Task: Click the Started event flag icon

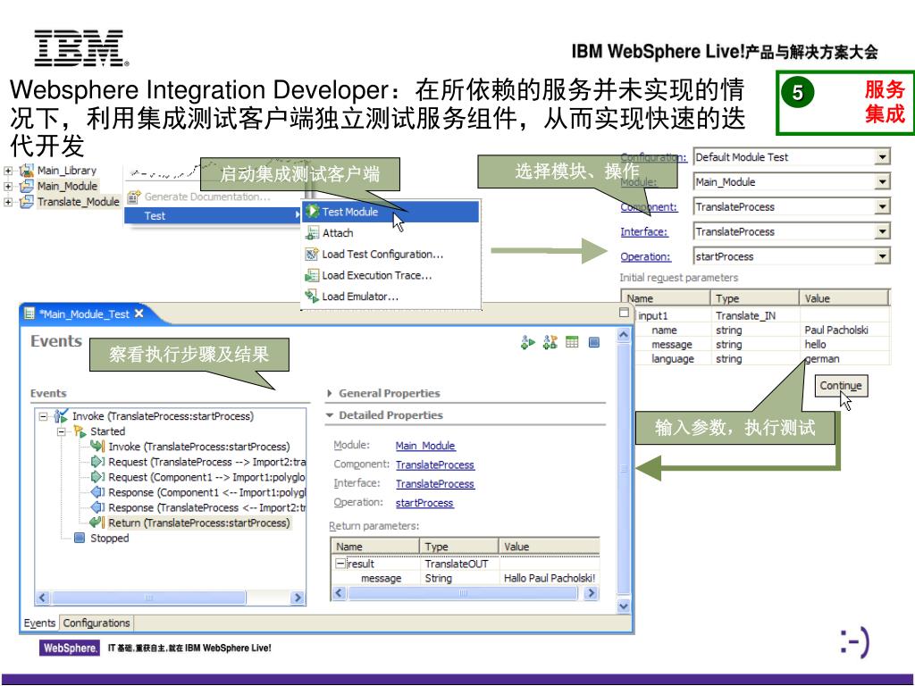Action: [80, 431]
